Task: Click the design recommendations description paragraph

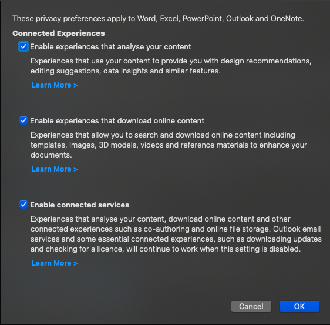Action: pos(171,66)
